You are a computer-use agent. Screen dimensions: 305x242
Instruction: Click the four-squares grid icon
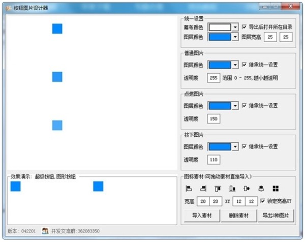pyautogui.click(x=276, y=189)
